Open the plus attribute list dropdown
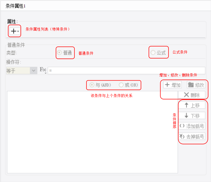 coord(15,31)
